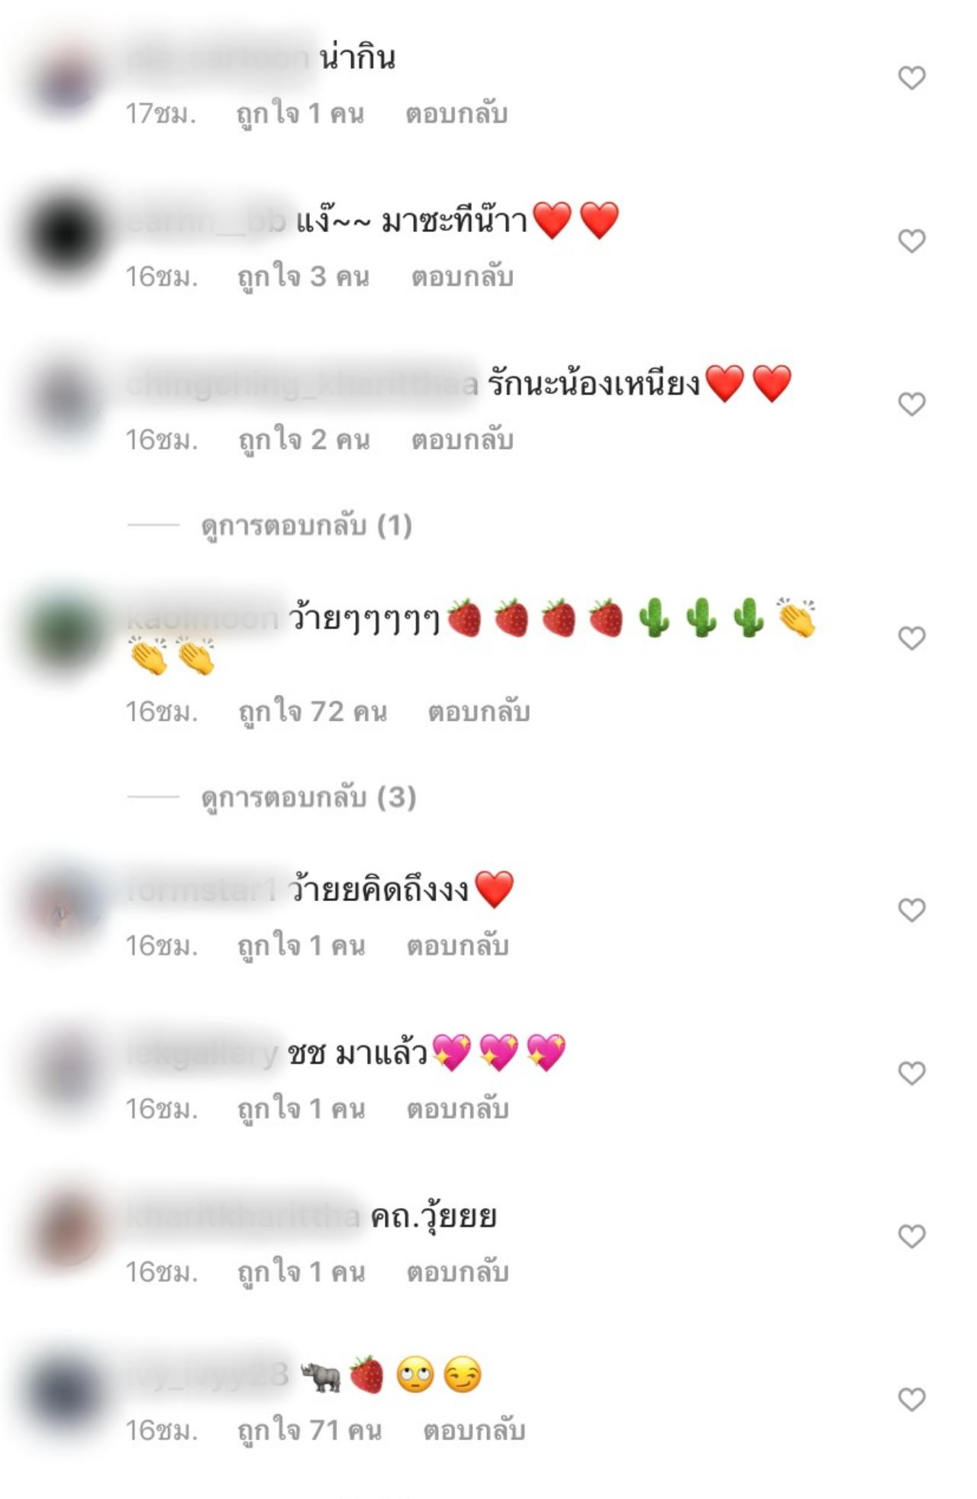Like the 'รักนะน้องเหนียง' comment

pos(911,404)
